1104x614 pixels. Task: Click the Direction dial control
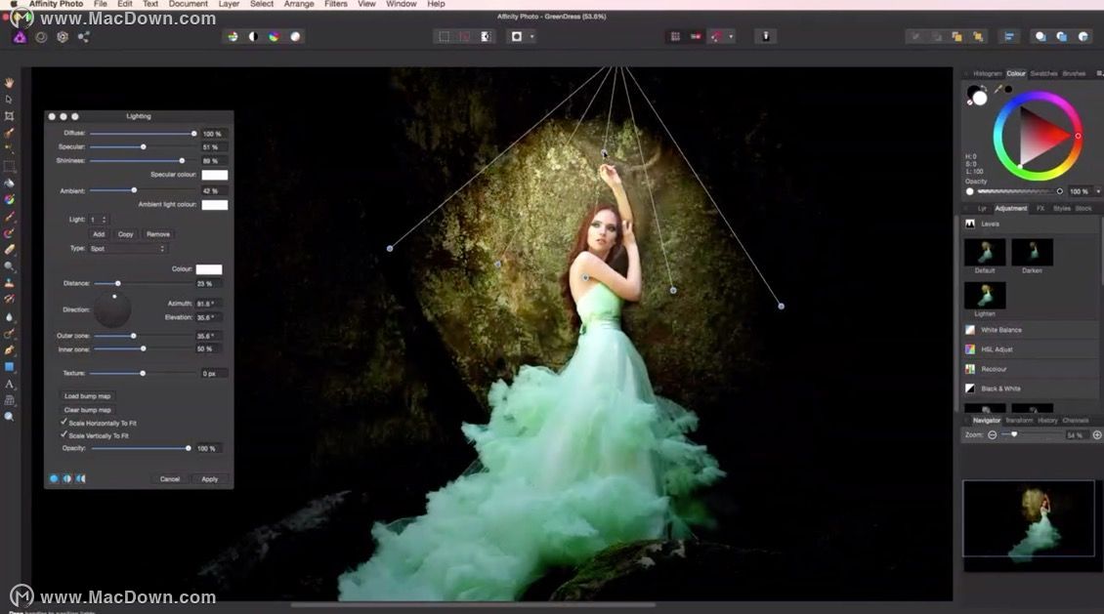(x=112, y=309)
